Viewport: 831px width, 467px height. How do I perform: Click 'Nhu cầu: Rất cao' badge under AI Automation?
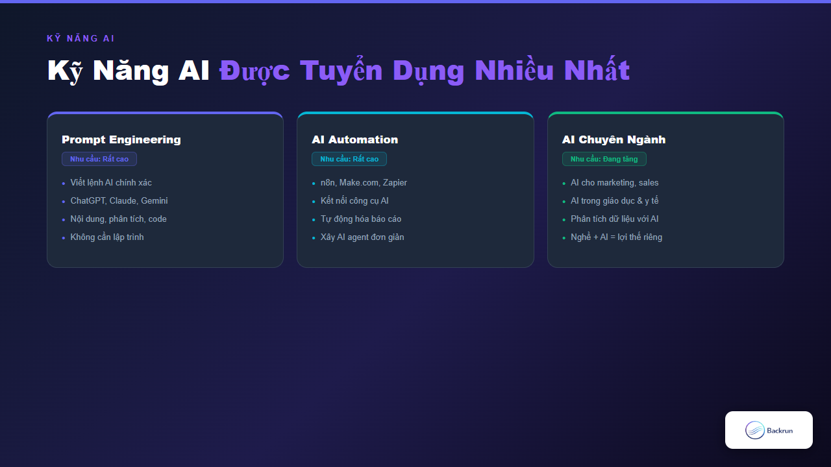tap(349, 159)
